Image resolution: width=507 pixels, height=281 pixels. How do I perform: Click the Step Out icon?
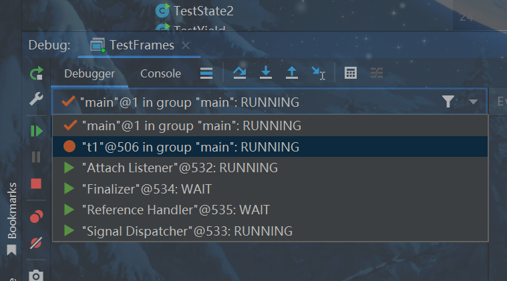pyautogui.click(x=291, y=73)
